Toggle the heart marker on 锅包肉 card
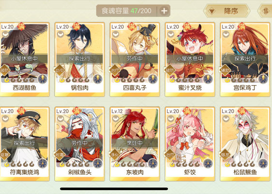The height and width of the screenshot is (194, 272). (x=60, y=34)
